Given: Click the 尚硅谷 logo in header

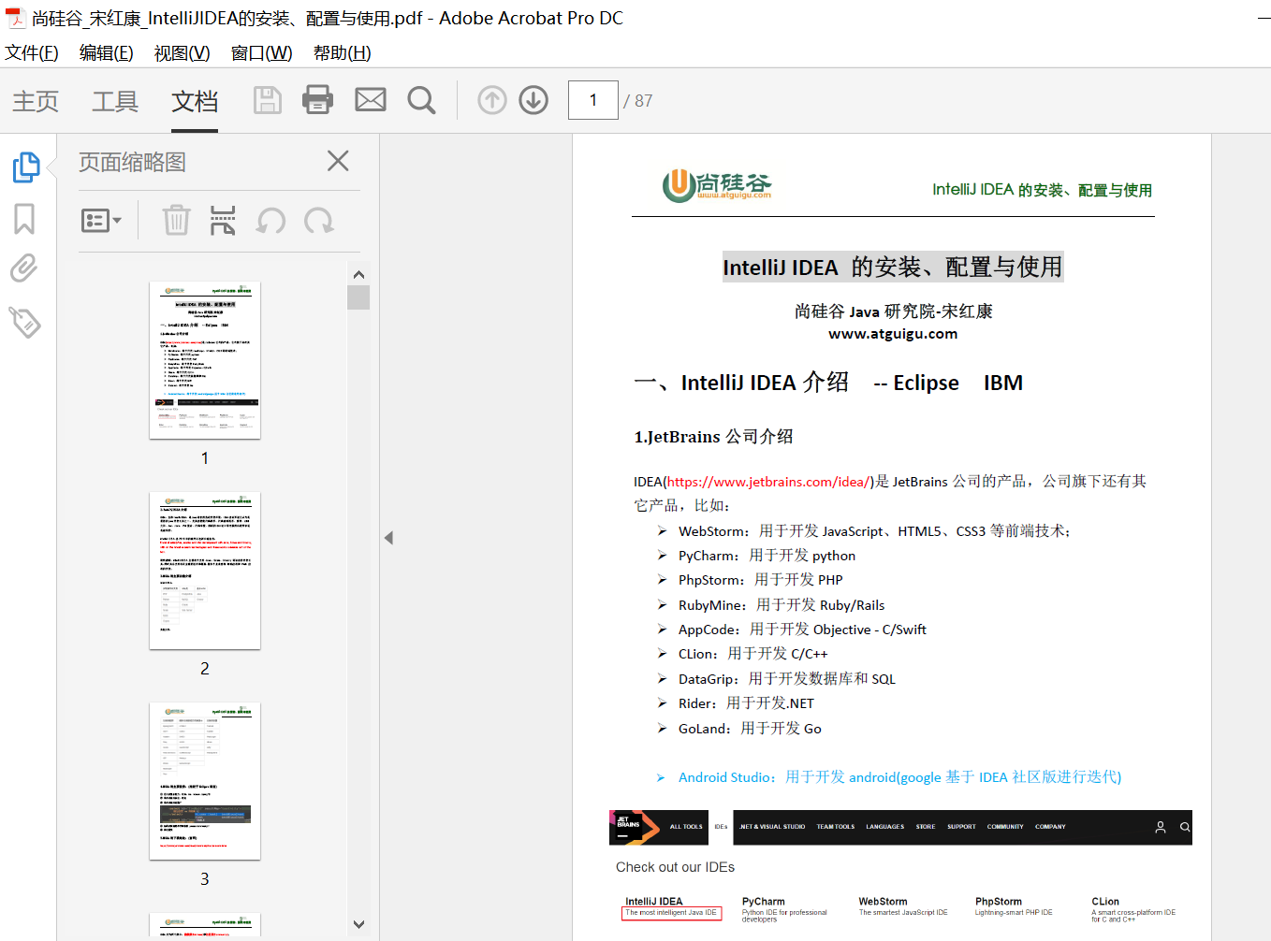Looking at the screenshot, I should click(717, 184).
